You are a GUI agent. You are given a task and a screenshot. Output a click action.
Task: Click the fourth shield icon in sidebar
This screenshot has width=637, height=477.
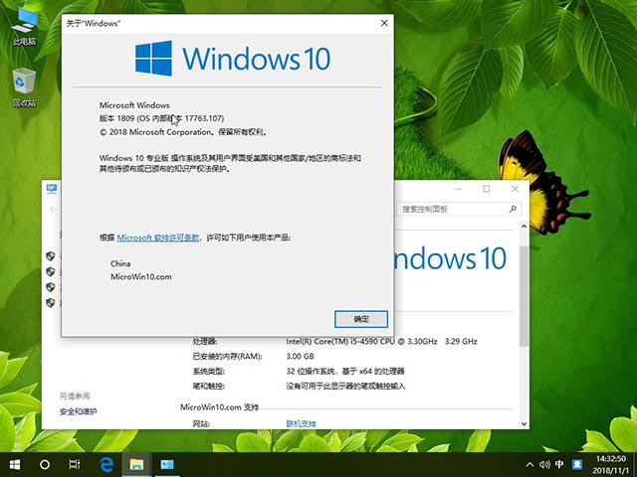(x=51, y=302)
